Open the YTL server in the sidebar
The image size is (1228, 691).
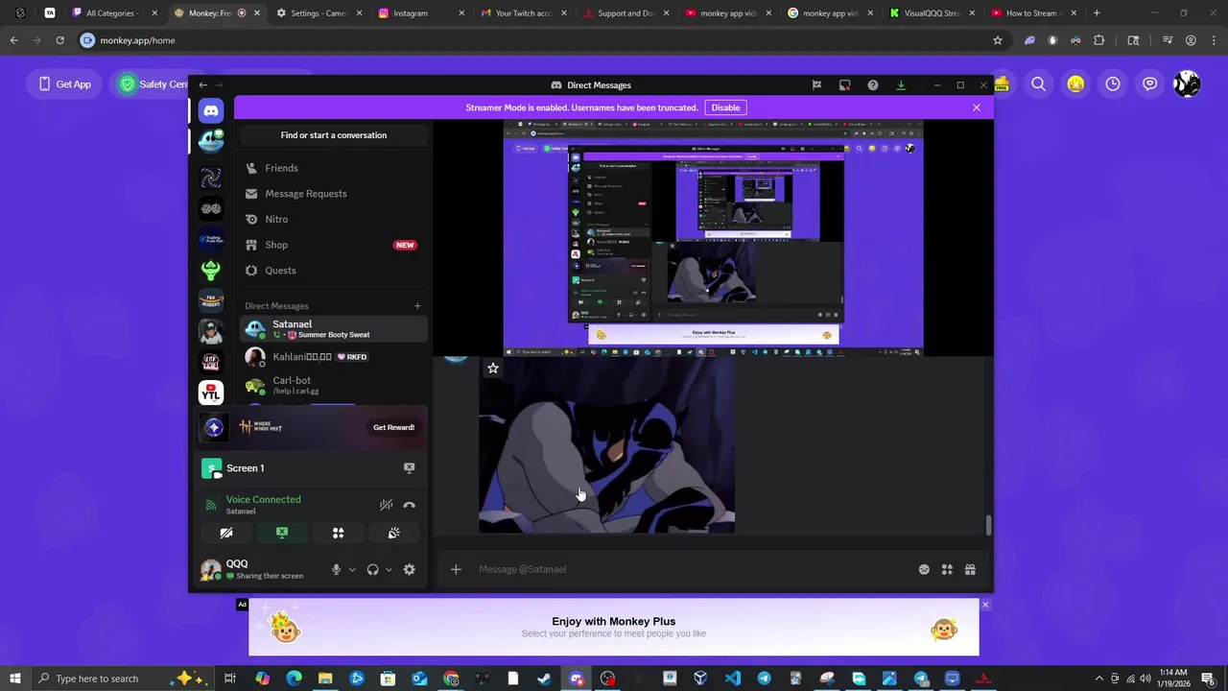pyautogui.click(x=211, y=393)
